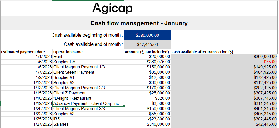Select the date cell 1/22/2026
The width and height of the screenshot is (279, 128).
27,114
